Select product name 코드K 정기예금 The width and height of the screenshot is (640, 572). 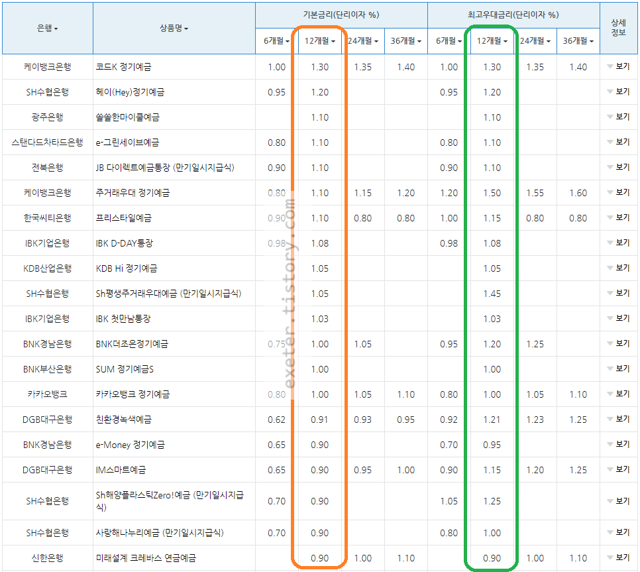coord(123,67)
